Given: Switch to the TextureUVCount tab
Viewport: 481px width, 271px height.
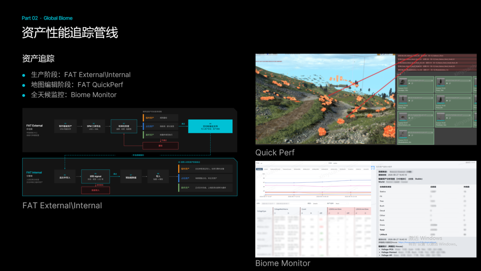Looking at the screenshot, I should point(275,169).
